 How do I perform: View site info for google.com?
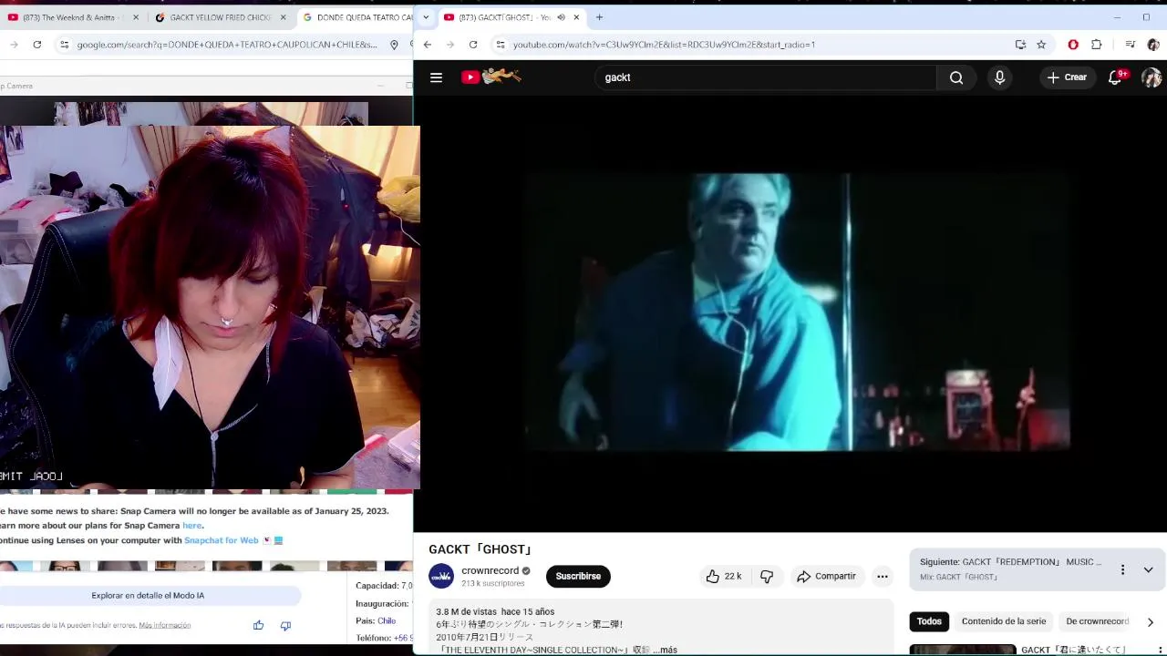click(64, 44)
